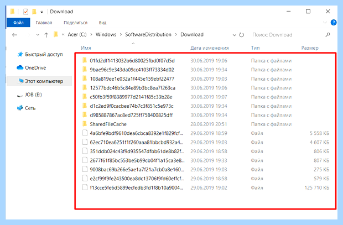
Task: Click folder icon of d985887867ac8ed725ff758400825dff
Action: [85, 115]
